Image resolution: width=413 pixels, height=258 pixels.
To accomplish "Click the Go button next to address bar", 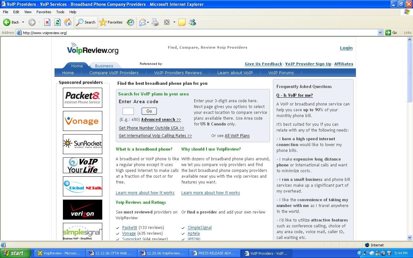I will [391, 33].
